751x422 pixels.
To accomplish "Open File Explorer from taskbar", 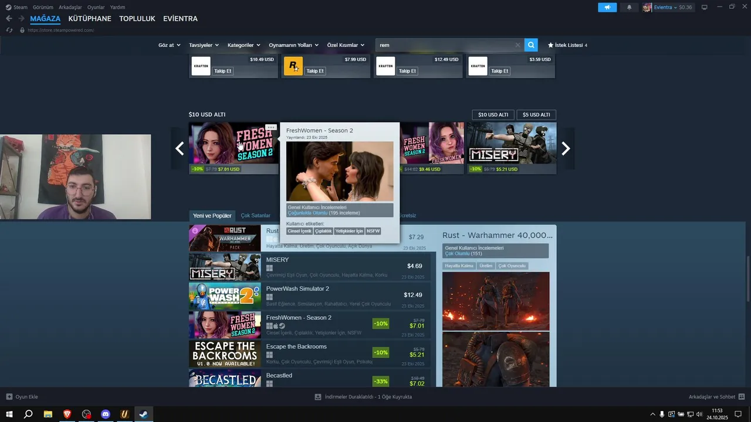I will click(48, 414).
